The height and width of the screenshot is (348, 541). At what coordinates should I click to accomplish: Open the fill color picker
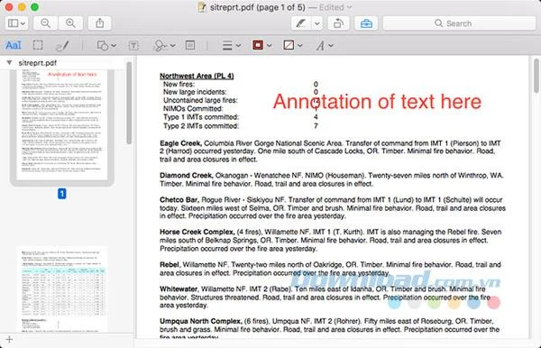pyautogui.click(x=292, y=45)
